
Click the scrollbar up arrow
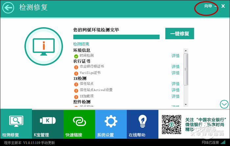(186, 51)
